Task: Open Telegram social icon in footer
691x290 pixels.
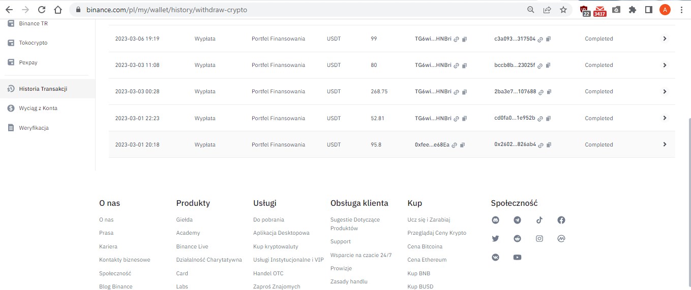Action: click(x=517, y=220)
